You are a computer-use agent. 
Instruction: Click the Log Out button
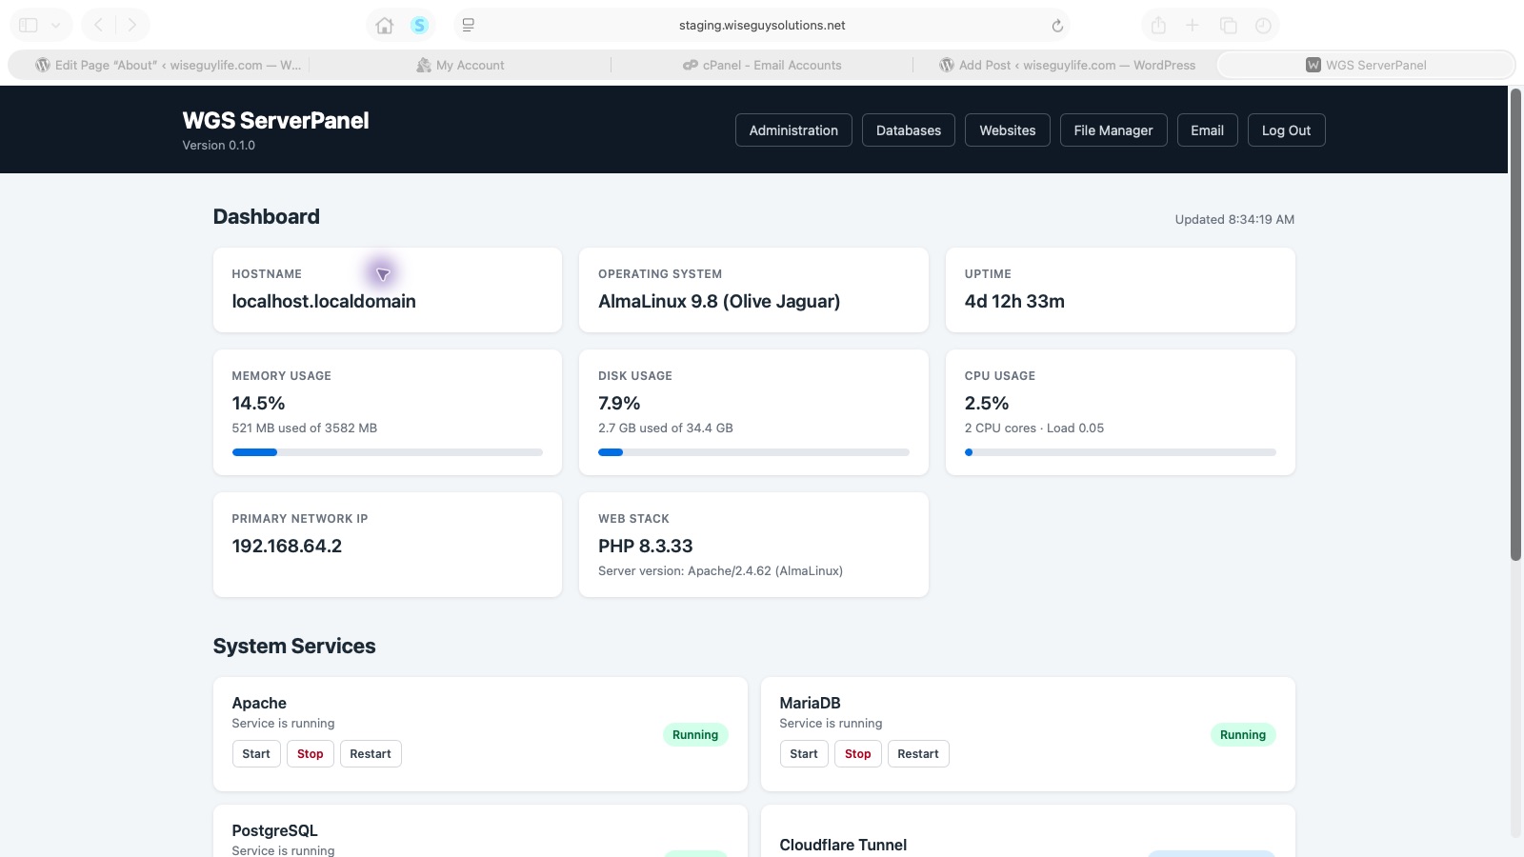click(x=1286, y=130)
